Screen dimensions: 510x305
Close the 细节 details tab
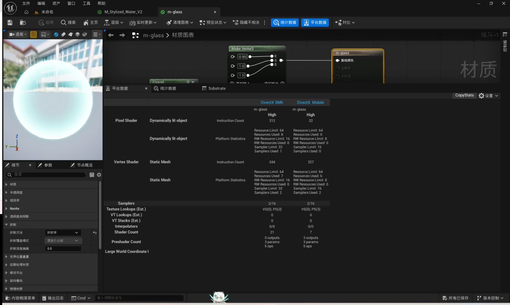(30, 165)
